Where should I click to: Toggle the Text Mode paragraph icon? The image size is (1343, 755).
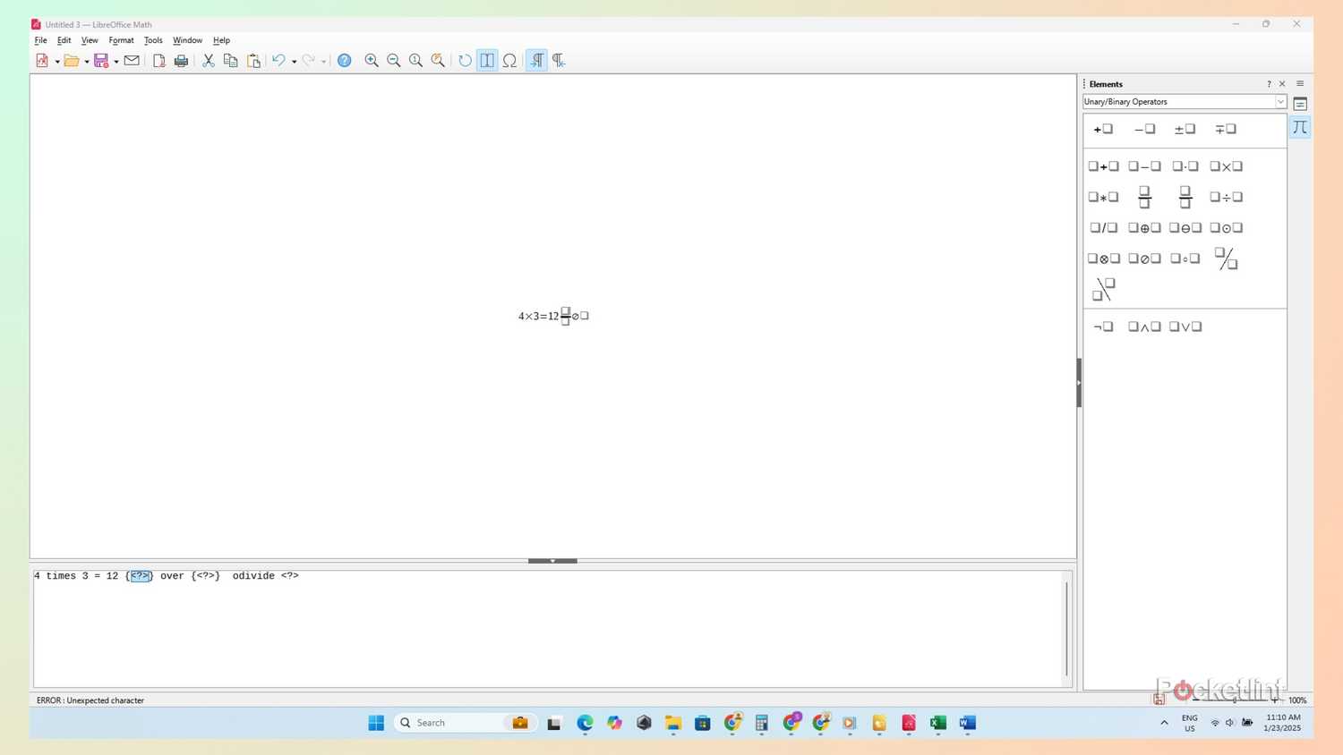[x=536, y=60]
